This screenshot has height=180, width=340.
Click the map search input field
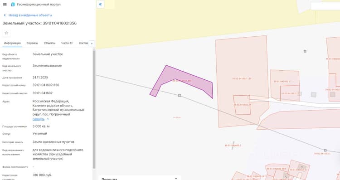click(x=325, y=6)
